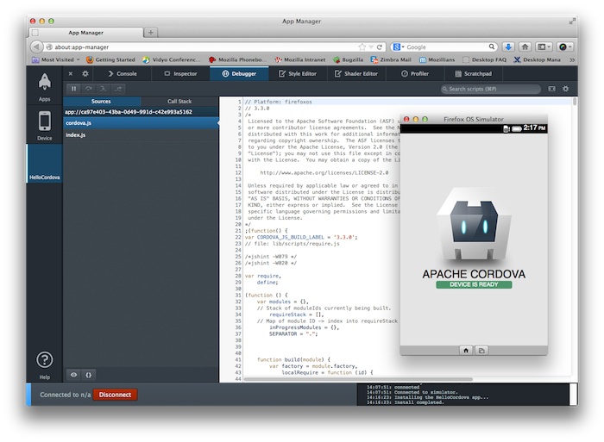The height and width of the screenshot is (442, 604).
Task: Open the Apps panel rocket icon
Action: [x=44, y=85]
